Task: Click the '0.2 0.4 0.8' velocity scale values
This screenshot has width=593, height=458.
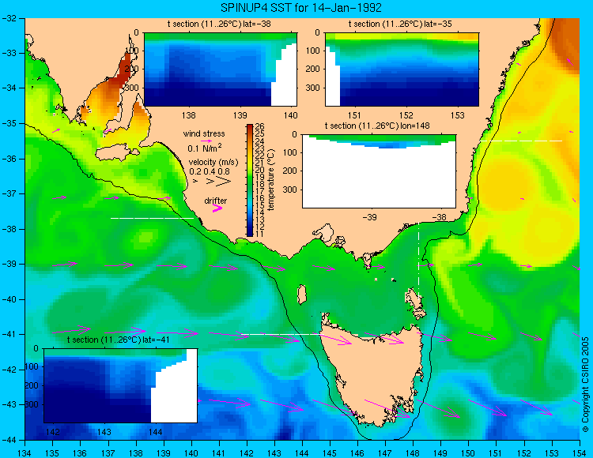Action: point(210,171)
